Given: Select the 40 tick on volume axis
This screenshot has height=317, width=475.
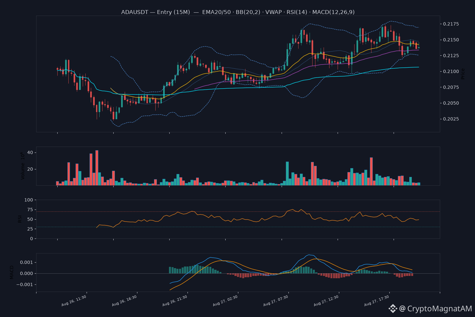Looking at the screenshot, I should (x=30, y=152).
